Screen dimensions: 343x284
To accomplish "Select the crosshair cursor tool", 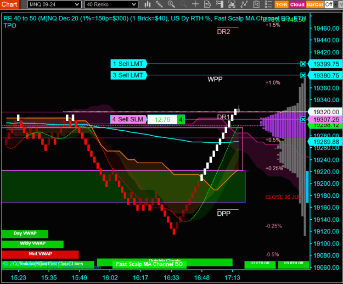I will (x=195, y=4).
